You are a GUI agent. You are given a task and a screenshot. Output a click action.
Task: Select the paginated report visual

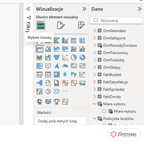tap(57, 83)
